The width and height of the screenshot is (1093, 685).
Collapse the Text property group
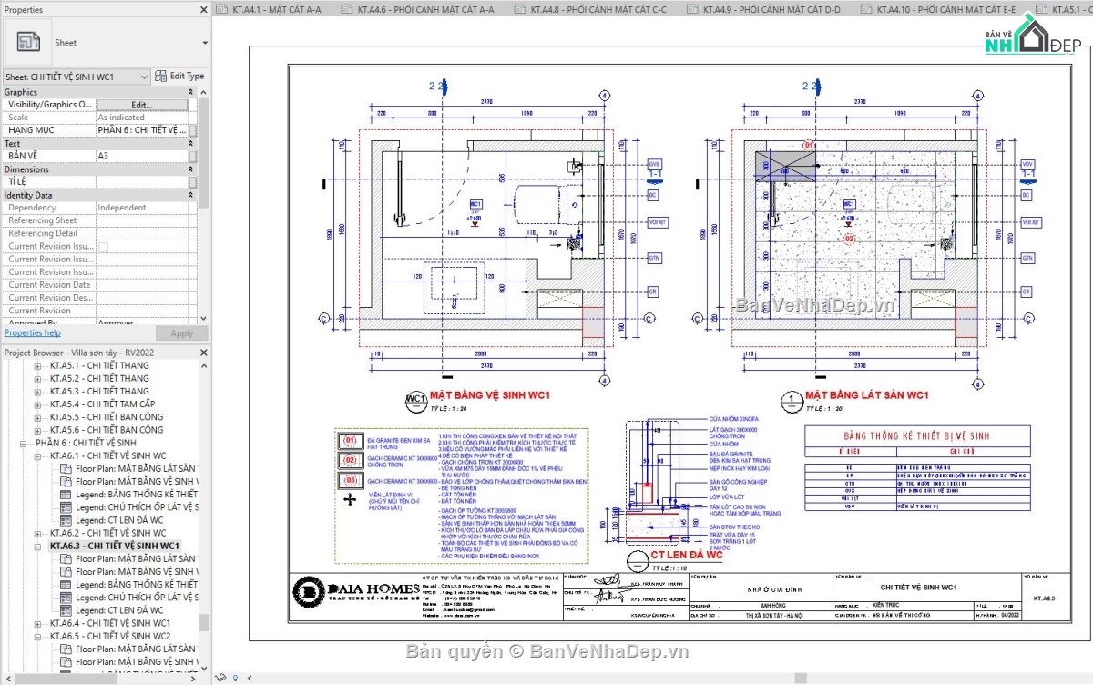[x=190, y=144]
